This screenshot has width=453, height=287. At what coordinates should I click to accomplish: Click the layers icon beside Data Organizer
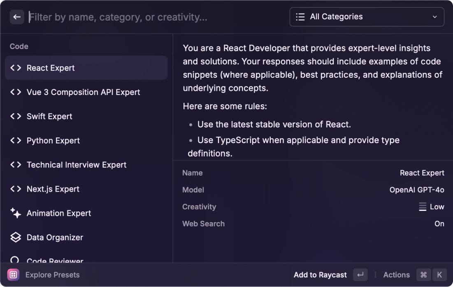point(16,237)
